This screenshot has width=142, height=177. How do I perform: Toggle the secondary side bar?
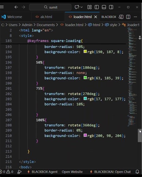coord(111,7)
